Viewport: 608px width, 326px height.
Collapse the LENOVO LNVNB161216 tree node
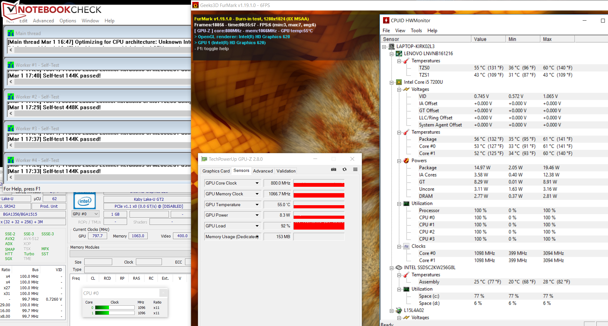tap(392, 54)
